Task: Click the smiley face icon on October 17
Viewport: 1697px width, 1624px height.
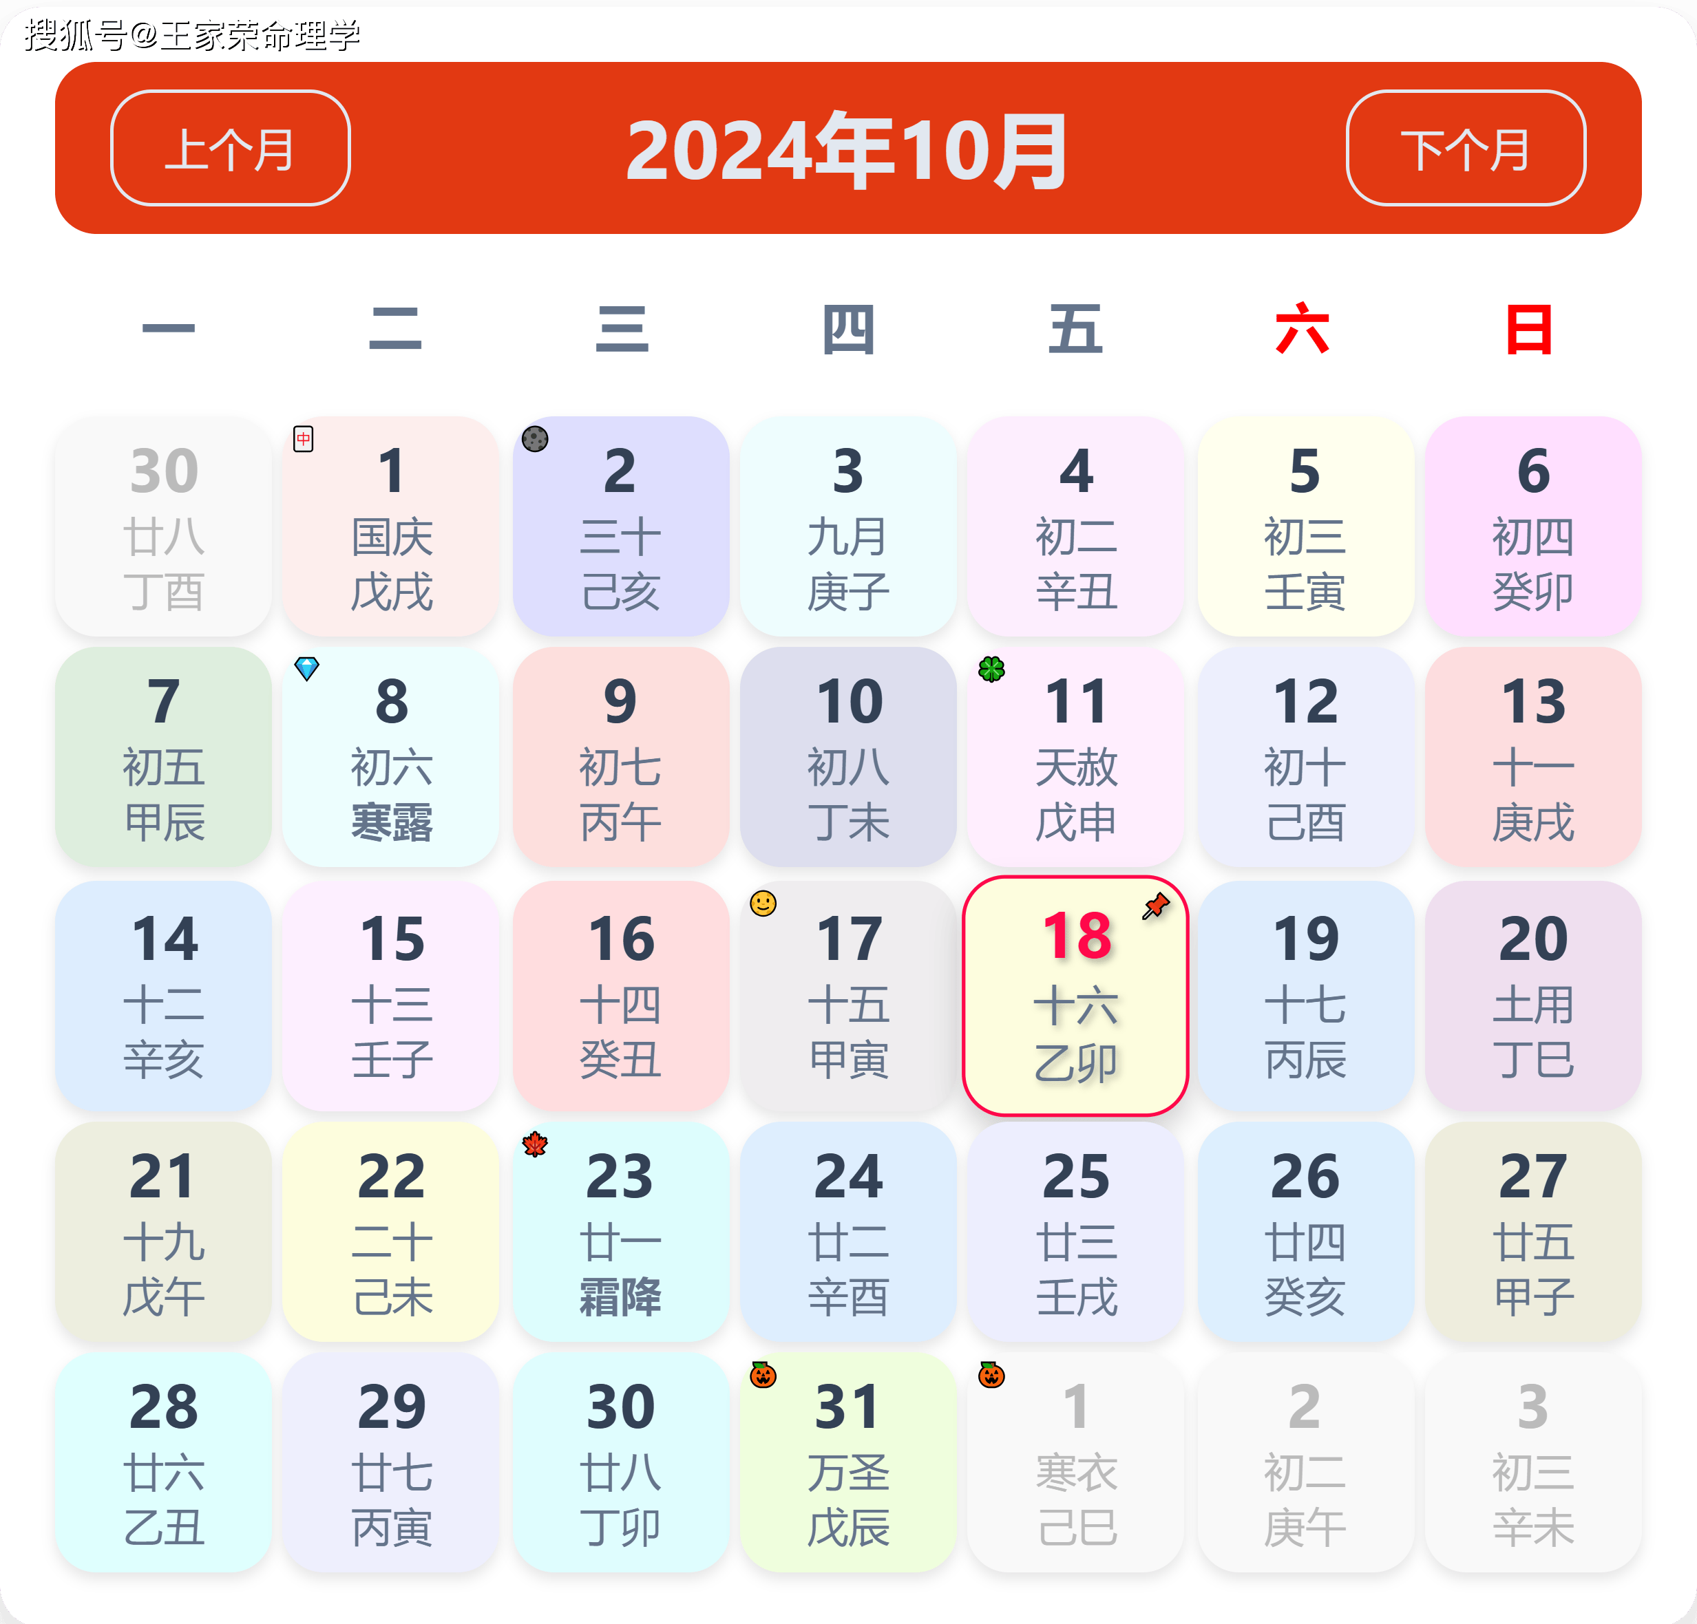Action: (x=763, y=904)
